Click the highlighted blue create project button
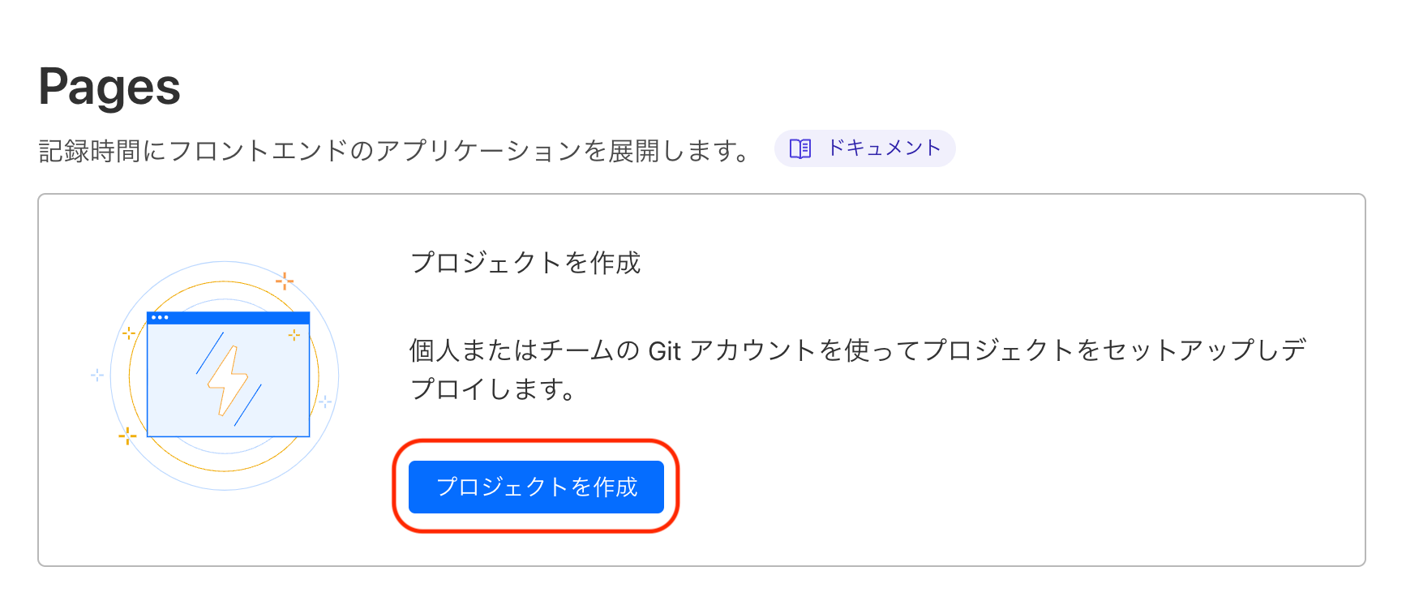 pyautogui.click(x=538, y=487)
